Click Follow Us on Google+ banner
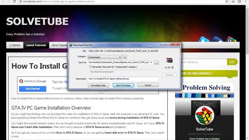This screenshot has height=140, width=249. pos(209,73)
